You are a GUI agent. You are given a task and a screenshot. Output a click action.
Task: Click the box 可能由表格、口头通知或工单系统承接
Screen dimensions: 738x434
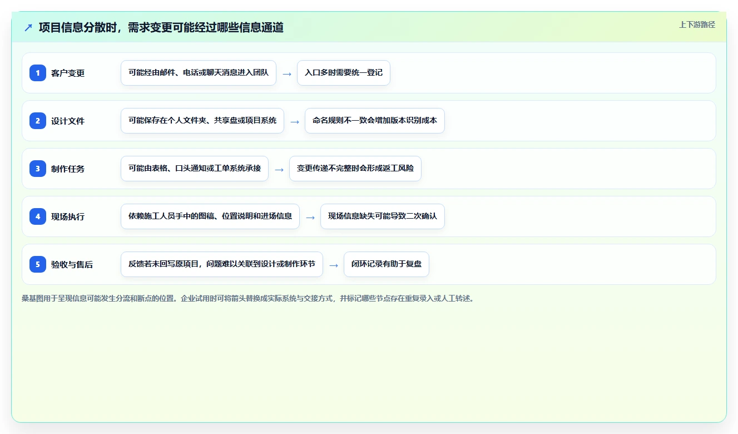[x=195, y=169]
